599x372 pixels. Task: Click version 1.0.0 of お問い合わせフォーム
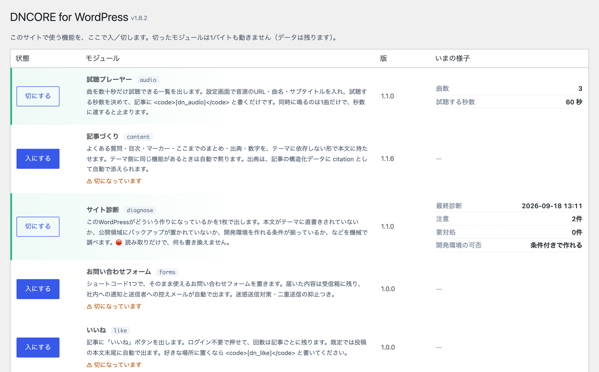(388, 289)
